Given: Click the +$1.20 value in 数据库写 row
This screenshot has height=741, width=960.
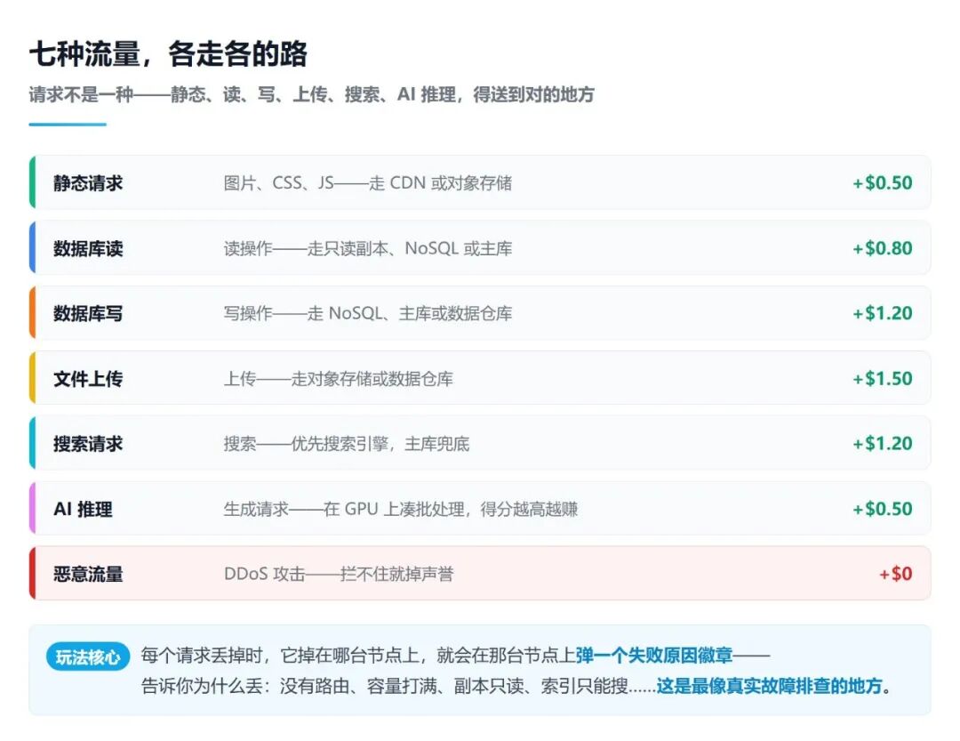Looking at the screenshot, I should pos(883,313).
